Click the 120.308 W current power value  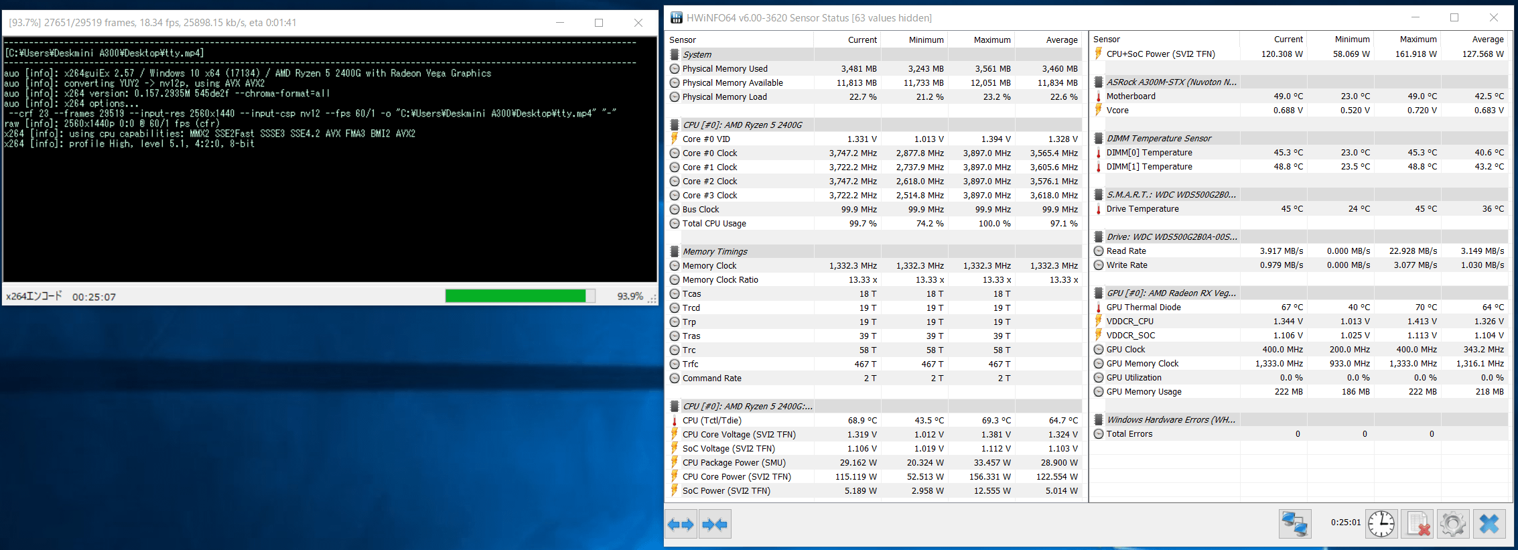(1282, 54)
